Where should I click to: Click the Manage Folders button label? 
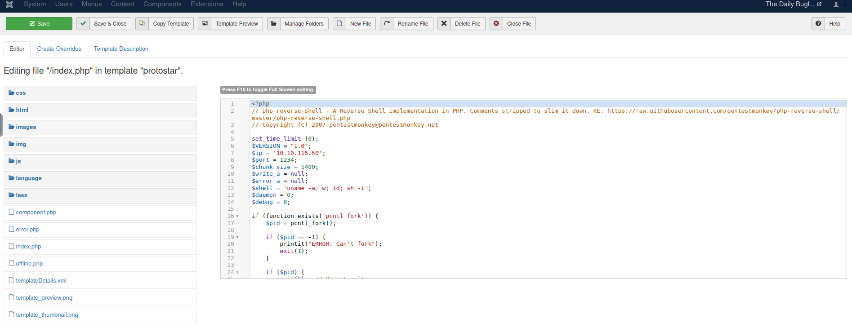coord(304,24)
